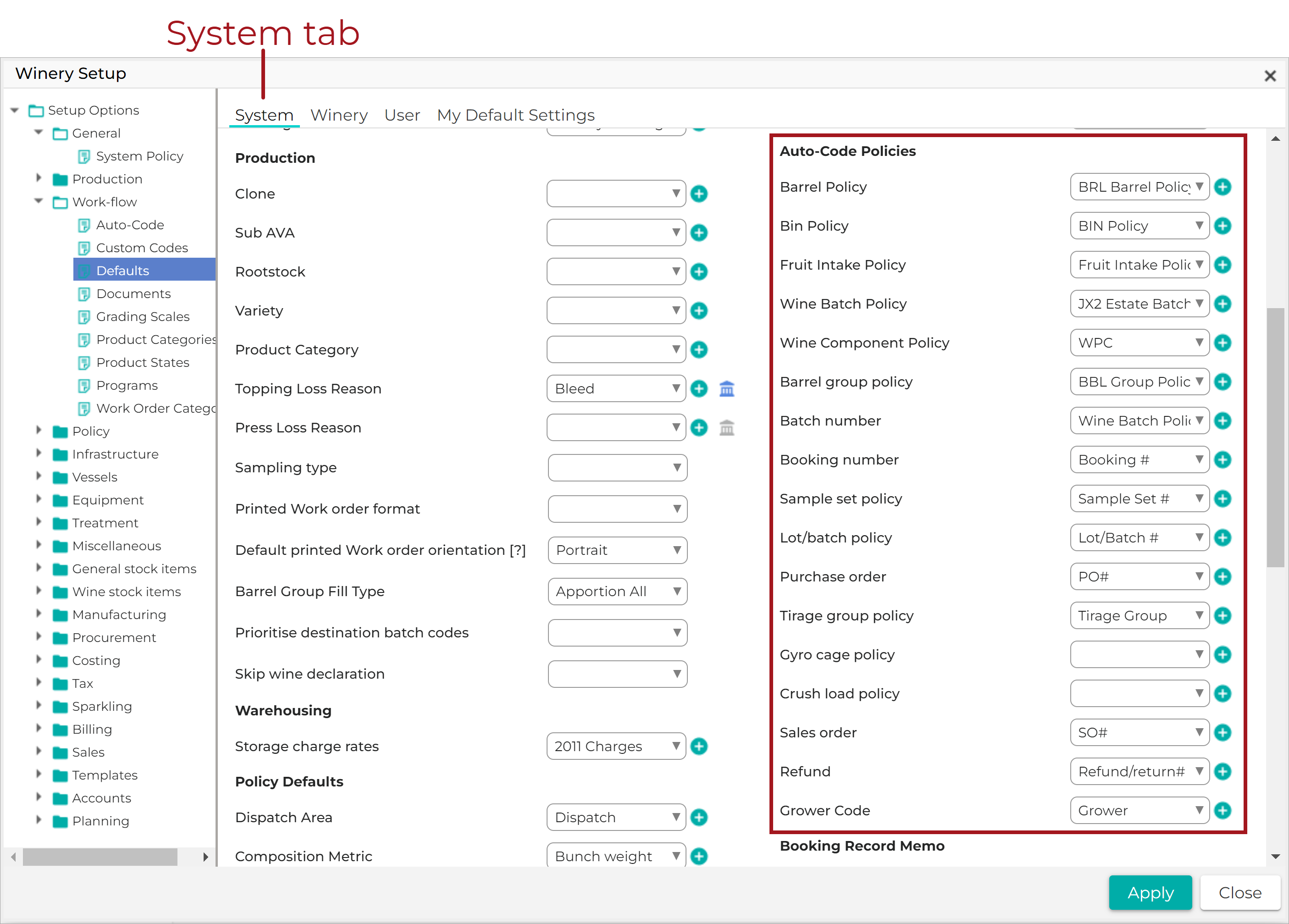This screenshot has width=1289, height=924.
Task: Click plus icon next to Grower Code
Action: tap(1222, 810)
